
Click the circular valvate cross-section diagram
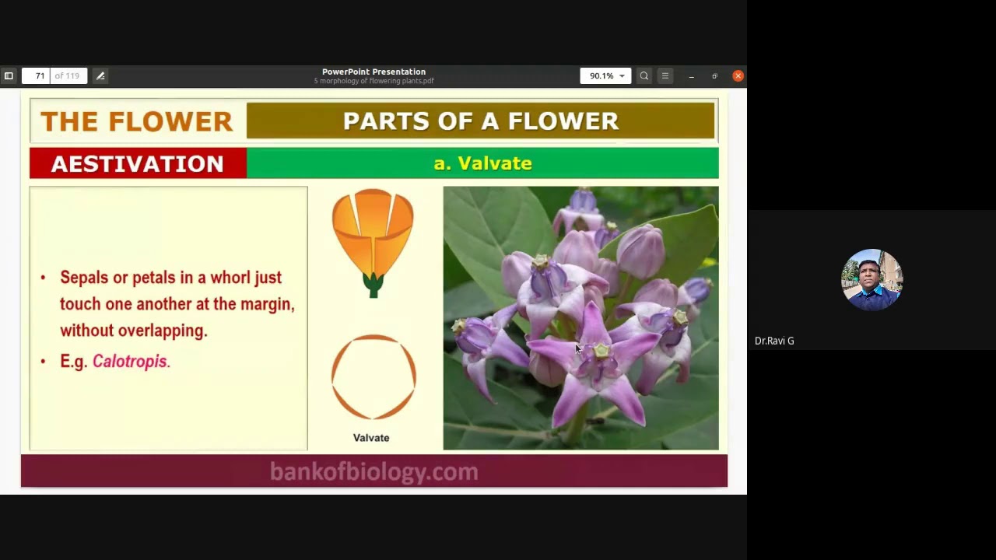pos(373,377)
